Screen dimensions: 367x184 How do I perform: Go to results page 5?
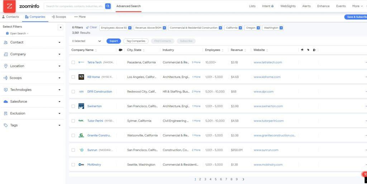(215, 179)
